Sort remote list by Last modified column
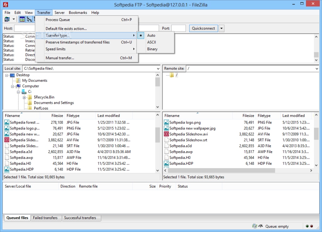 (296, 116)
